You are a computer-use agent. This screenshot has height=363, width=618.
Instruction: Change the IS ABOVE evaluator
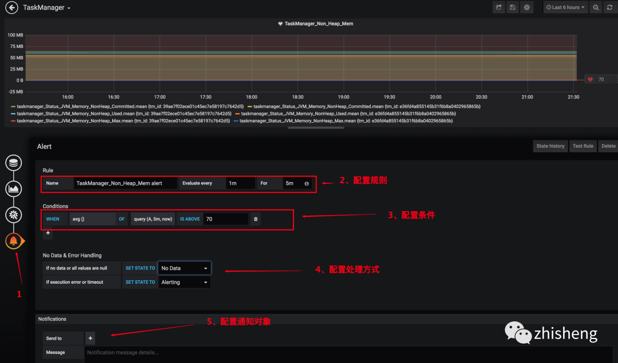tap(189, 219)
